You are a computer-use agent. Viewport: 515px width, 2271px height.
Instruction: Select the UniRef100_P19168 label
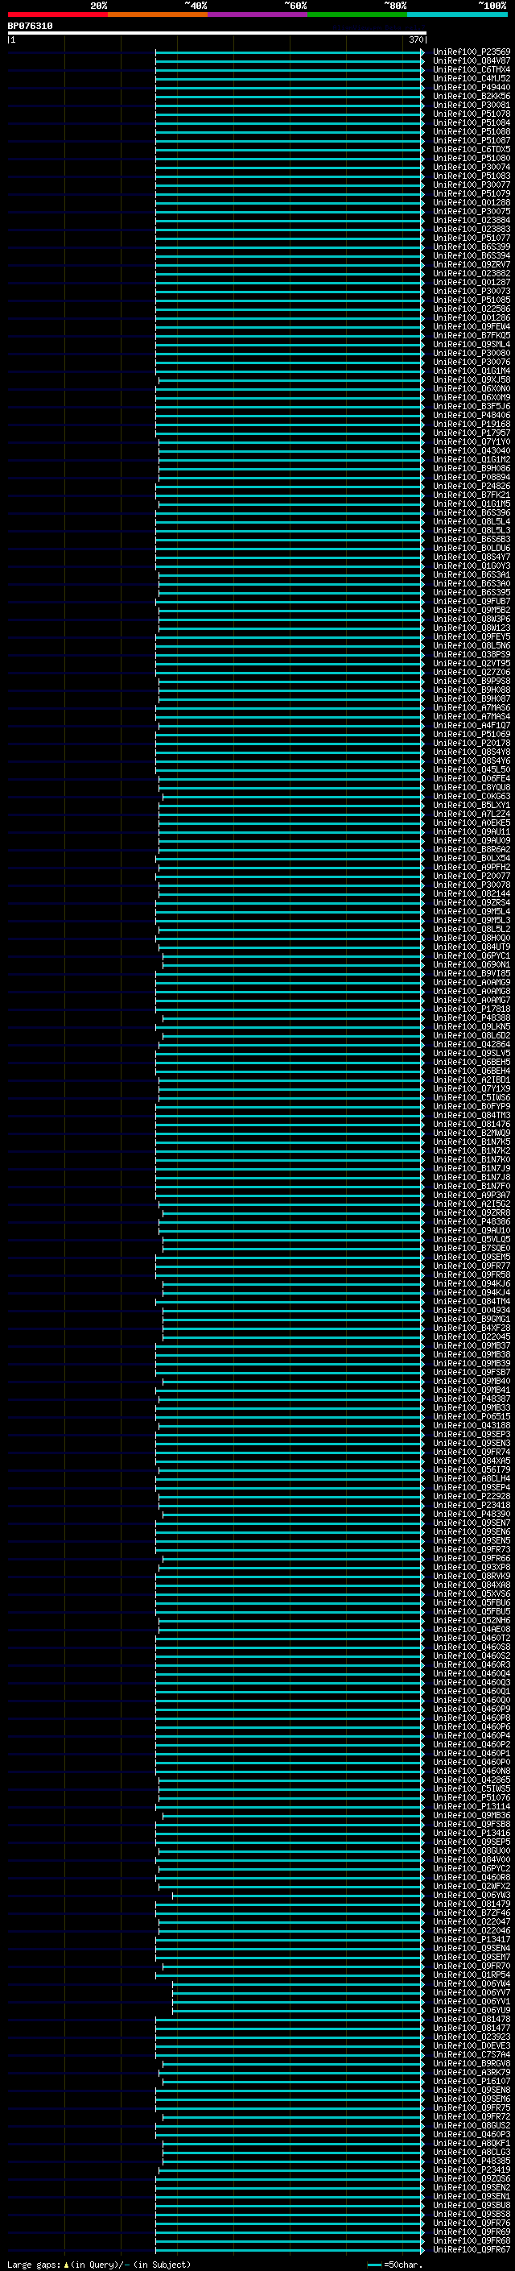tap(472, 424)
